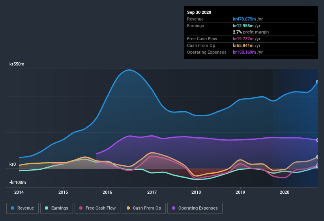Click the Revenue endpoint marker on chart

pyautogui.click(x=317, y=82)
